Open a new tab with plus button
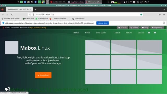Viewport: 167px width, 94px height. click(x=35, y=9)
